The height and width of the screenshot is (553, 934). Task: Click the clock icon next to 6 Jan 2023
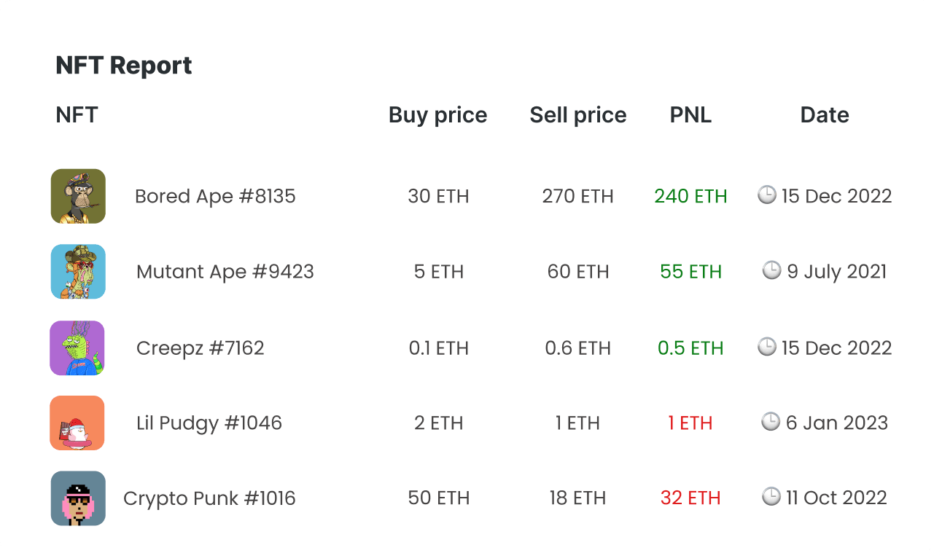(771, 421)
